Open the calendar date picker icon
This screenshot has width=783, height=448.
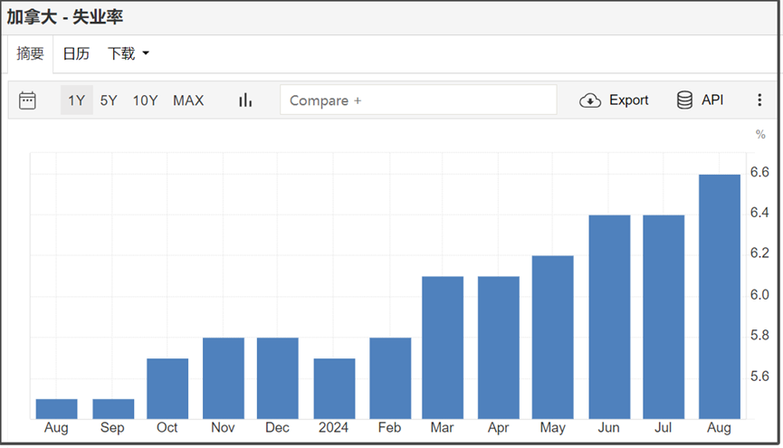click(27, 100)
